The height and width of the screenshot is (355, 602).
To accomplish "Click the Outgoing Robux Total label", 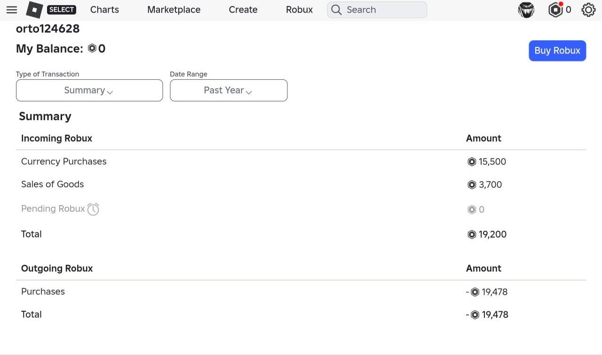I will 32,314.
